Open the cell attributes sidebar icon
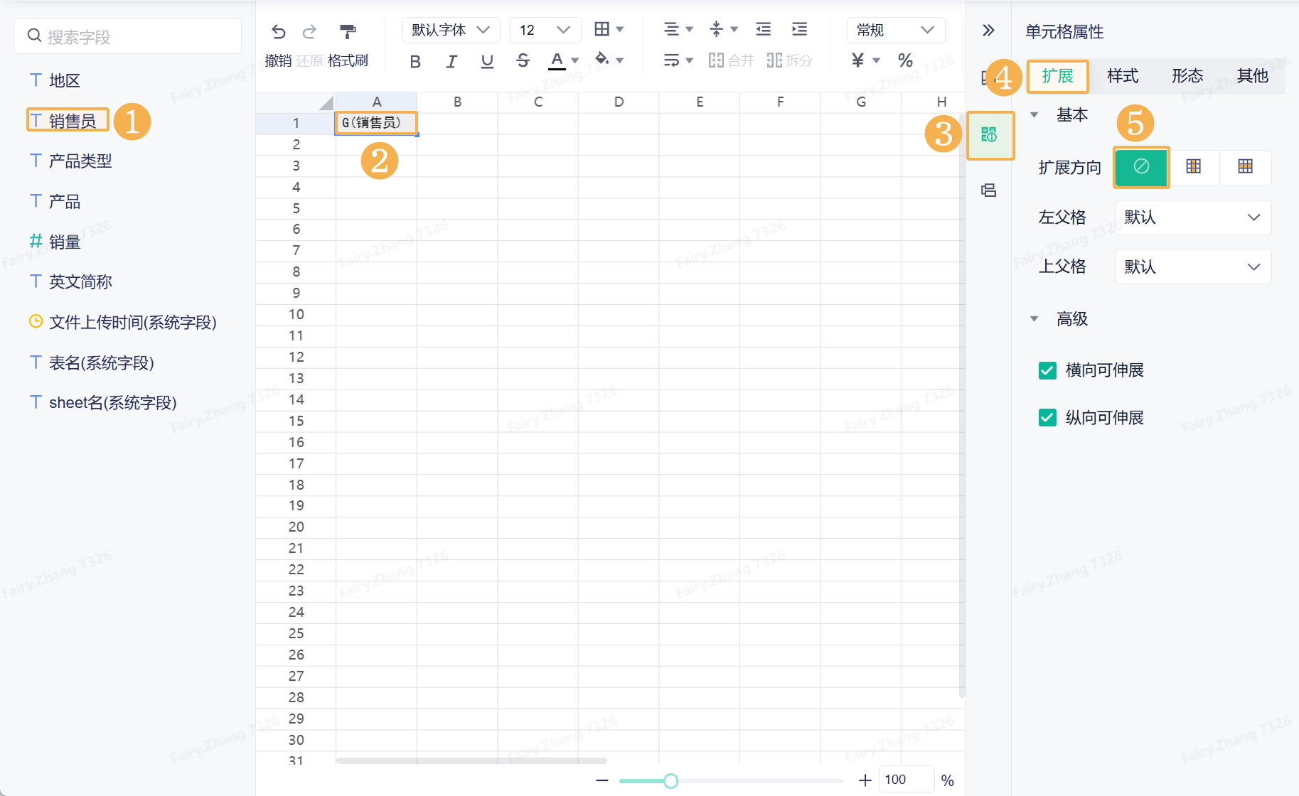1299x796 pixels. (x=989, y=134)
